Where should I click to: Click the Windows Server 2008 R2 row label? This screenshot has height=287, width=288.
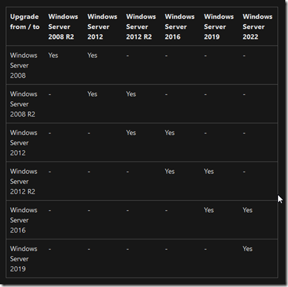(23, 104)
